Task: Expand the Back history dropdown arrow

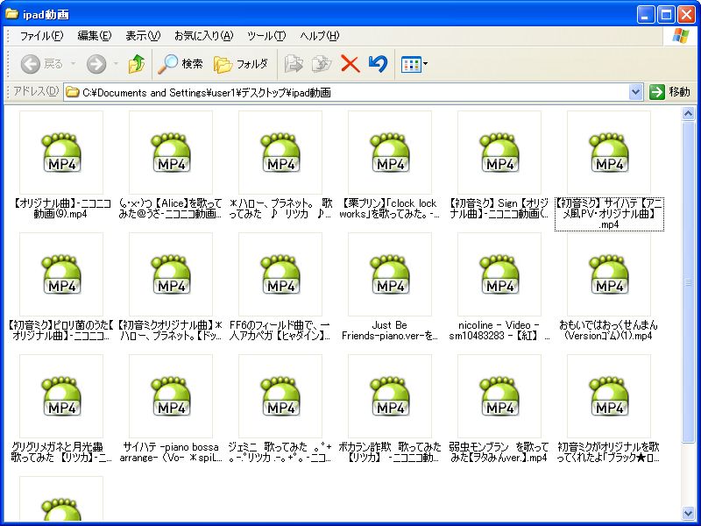Action: 74,64
